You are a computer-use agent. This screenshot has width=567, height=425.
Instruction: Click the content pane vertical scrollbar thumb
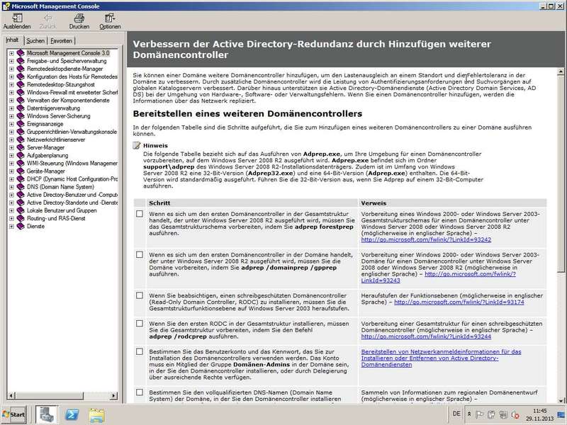coord(561,174)
